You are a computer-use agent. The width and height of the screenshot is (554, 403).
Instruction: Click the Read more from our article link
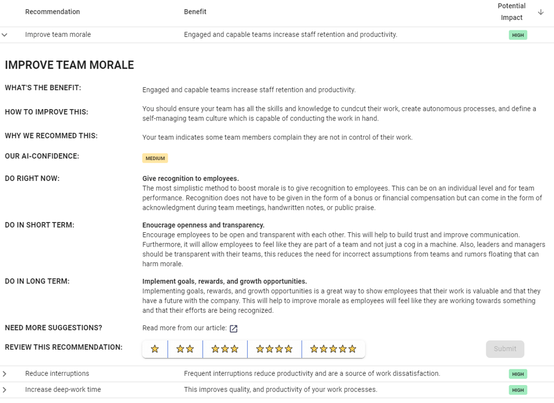(185, 328)
